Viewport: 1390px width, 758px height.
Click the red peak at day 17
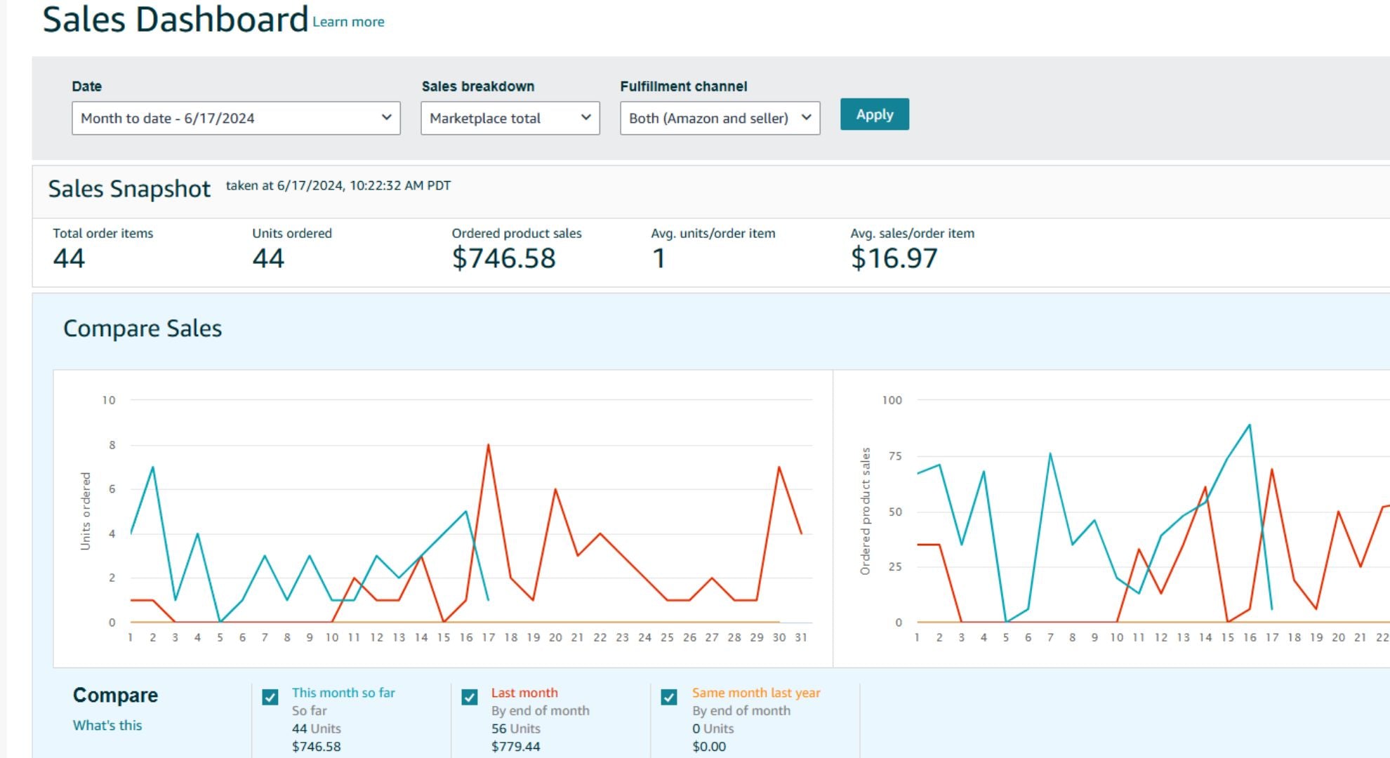coord(488,445)
